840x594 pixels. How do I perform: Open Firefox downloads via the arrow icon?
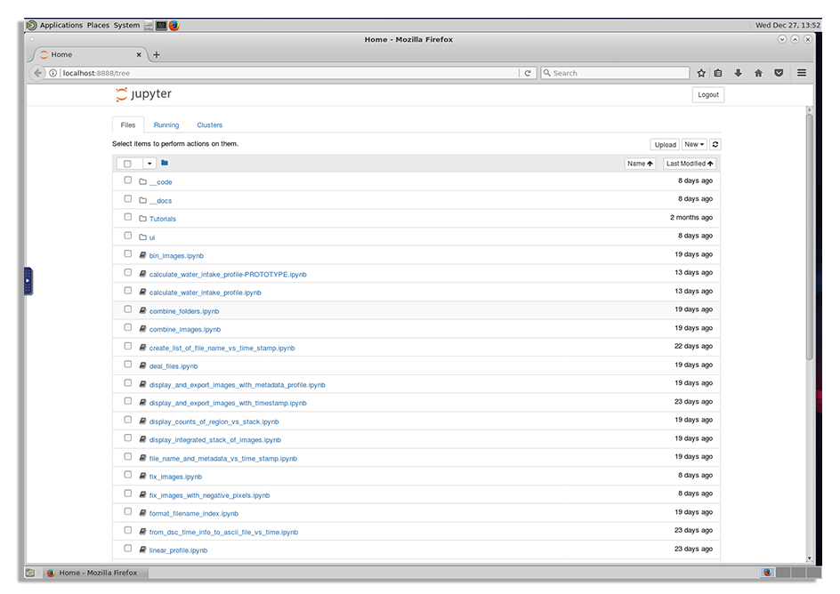(740, 73)
